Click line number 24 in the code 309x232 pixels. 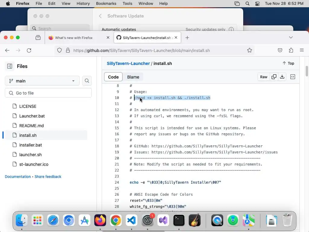click(117, 182)
